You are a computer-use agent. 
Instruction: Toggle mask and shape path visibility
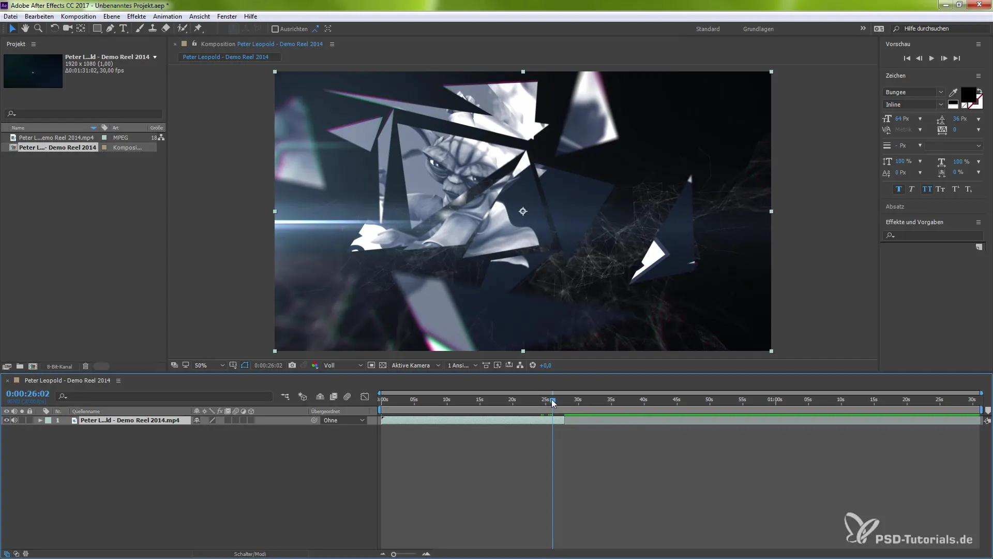(x=245, y=365)
